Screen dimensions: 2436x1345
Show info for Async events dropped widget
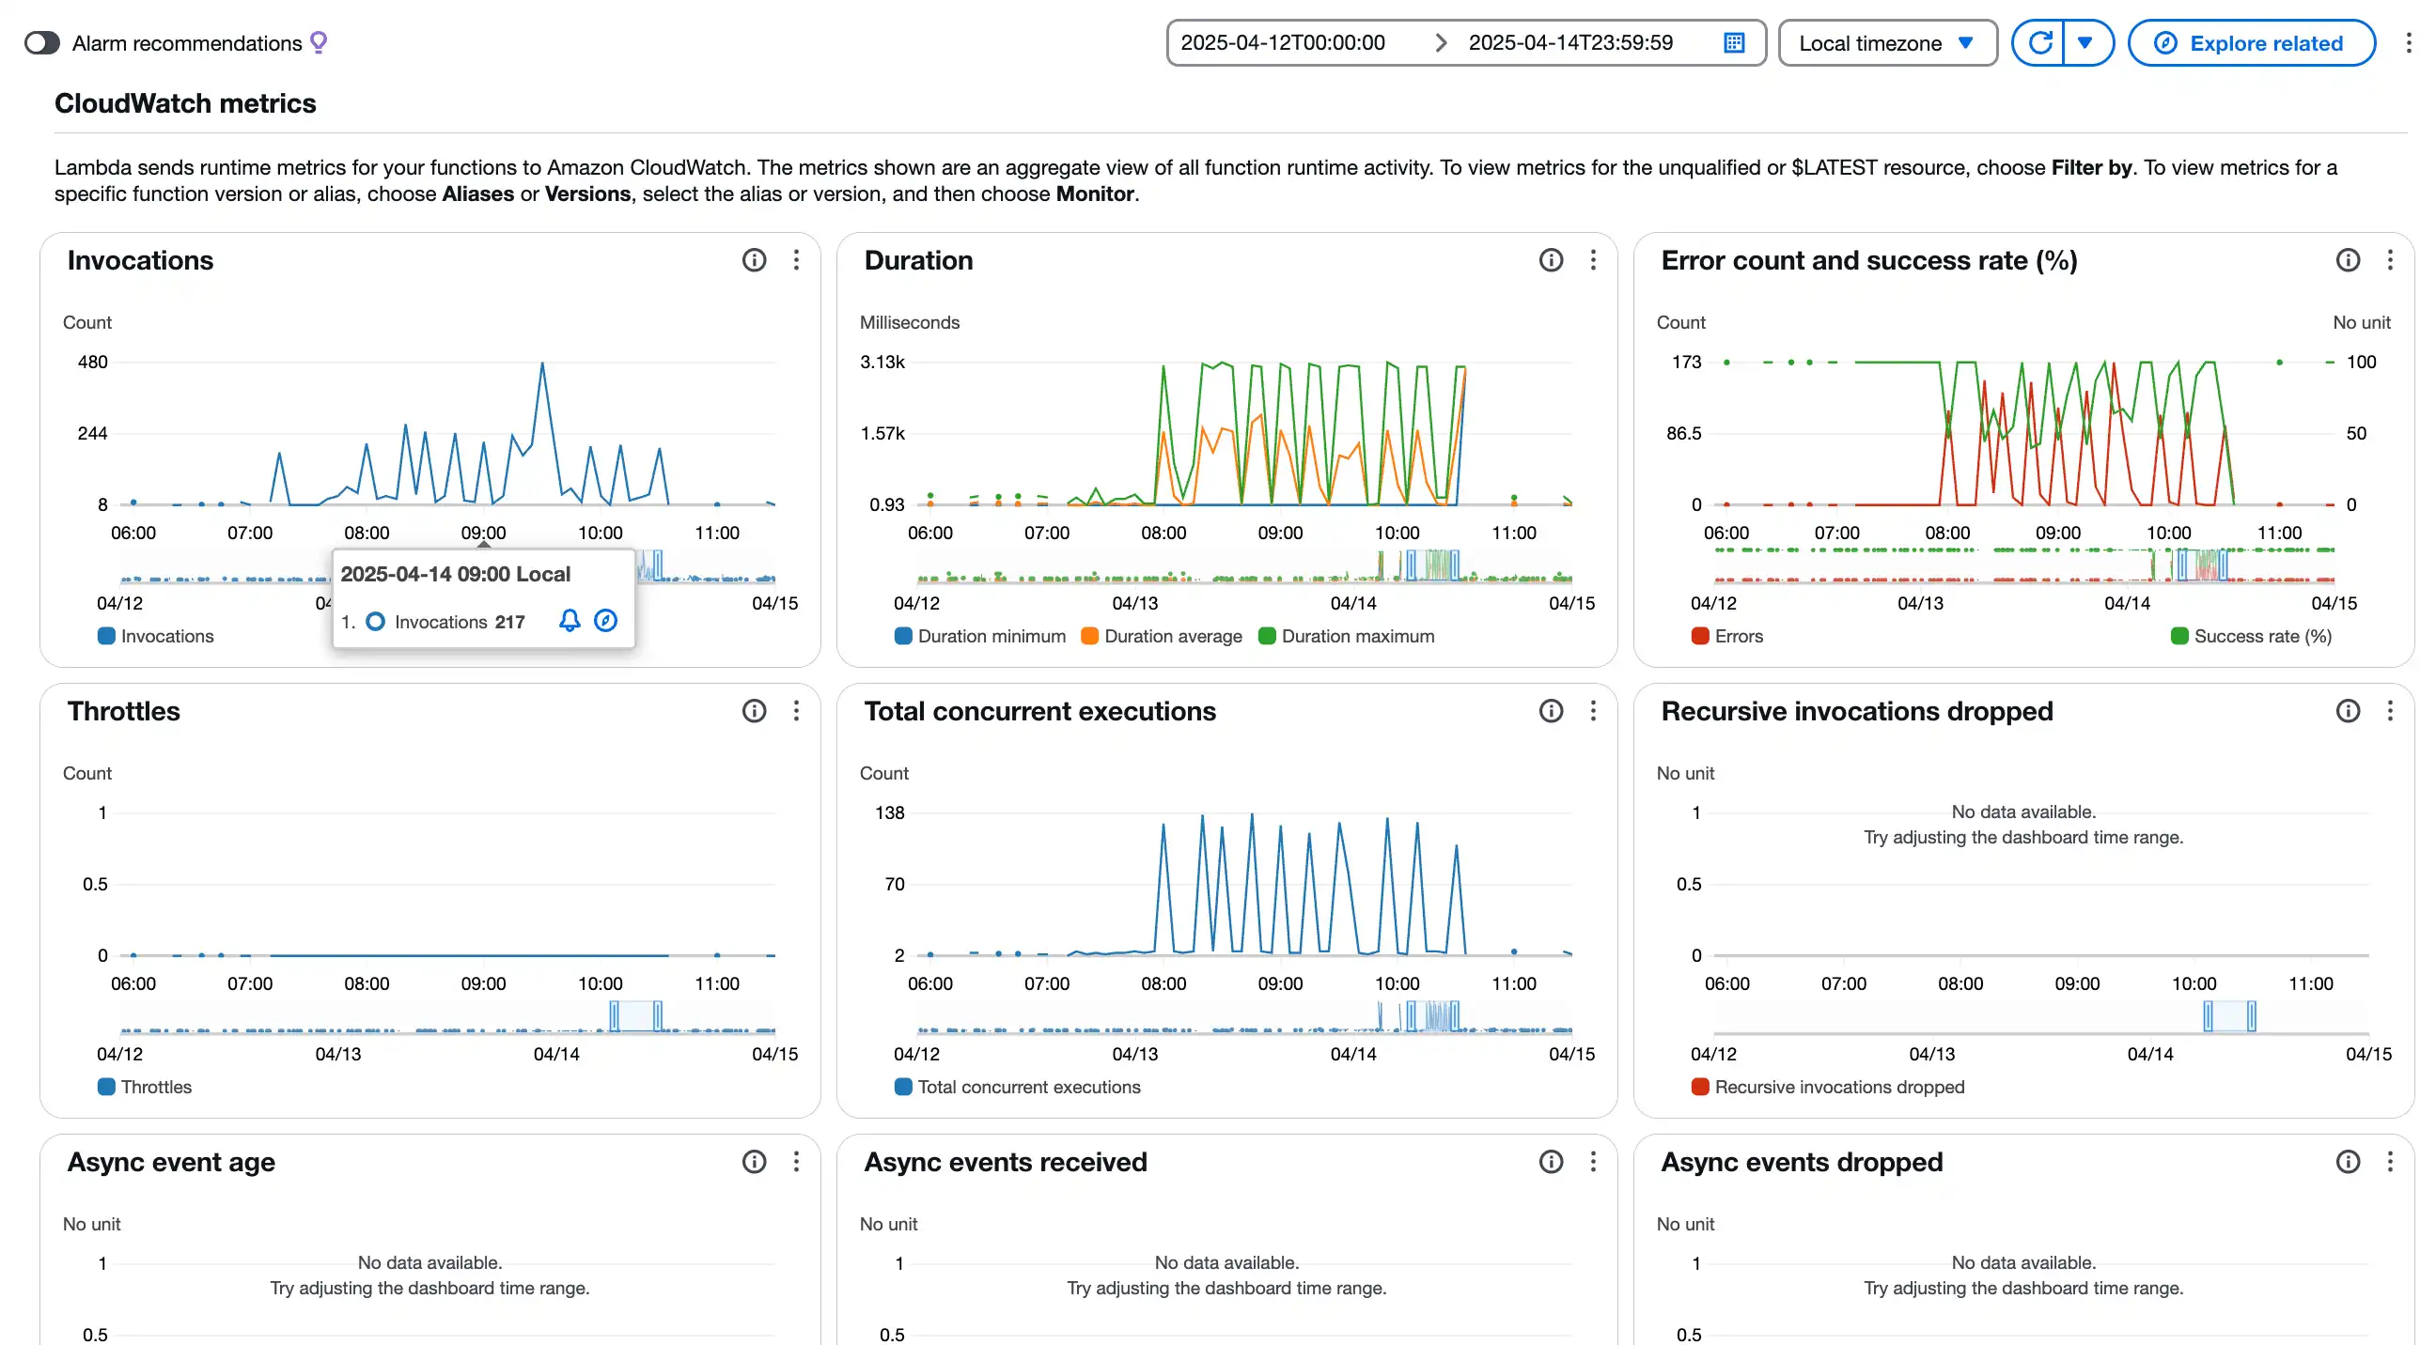[2348, 1162]
